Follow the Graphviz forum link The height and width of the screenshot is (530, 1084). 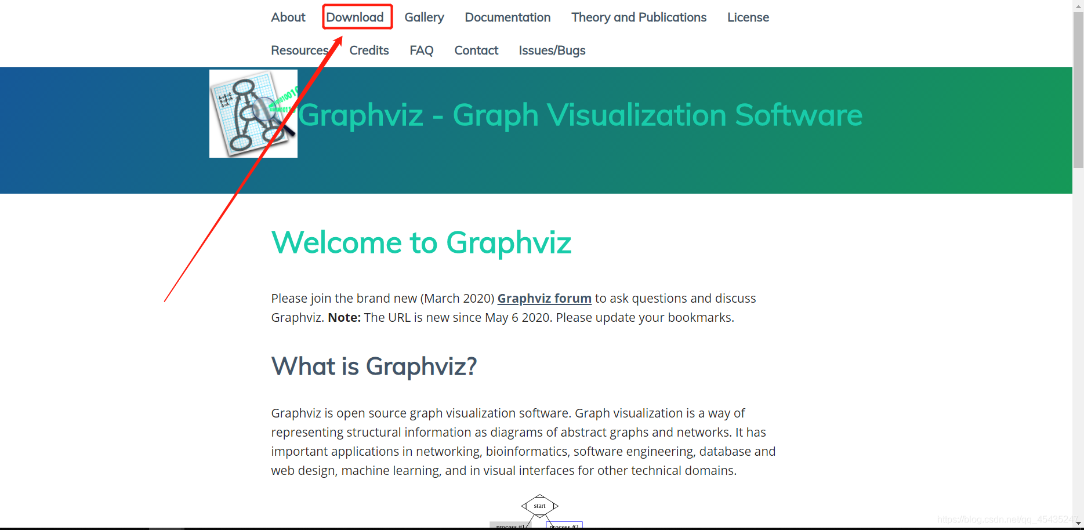[x=544, y=298]
